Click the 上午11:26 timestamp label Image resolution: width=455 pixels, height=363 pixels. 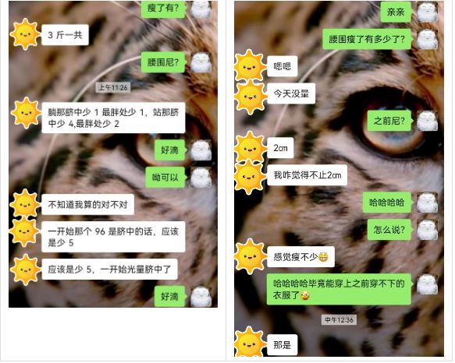(113, 87)
